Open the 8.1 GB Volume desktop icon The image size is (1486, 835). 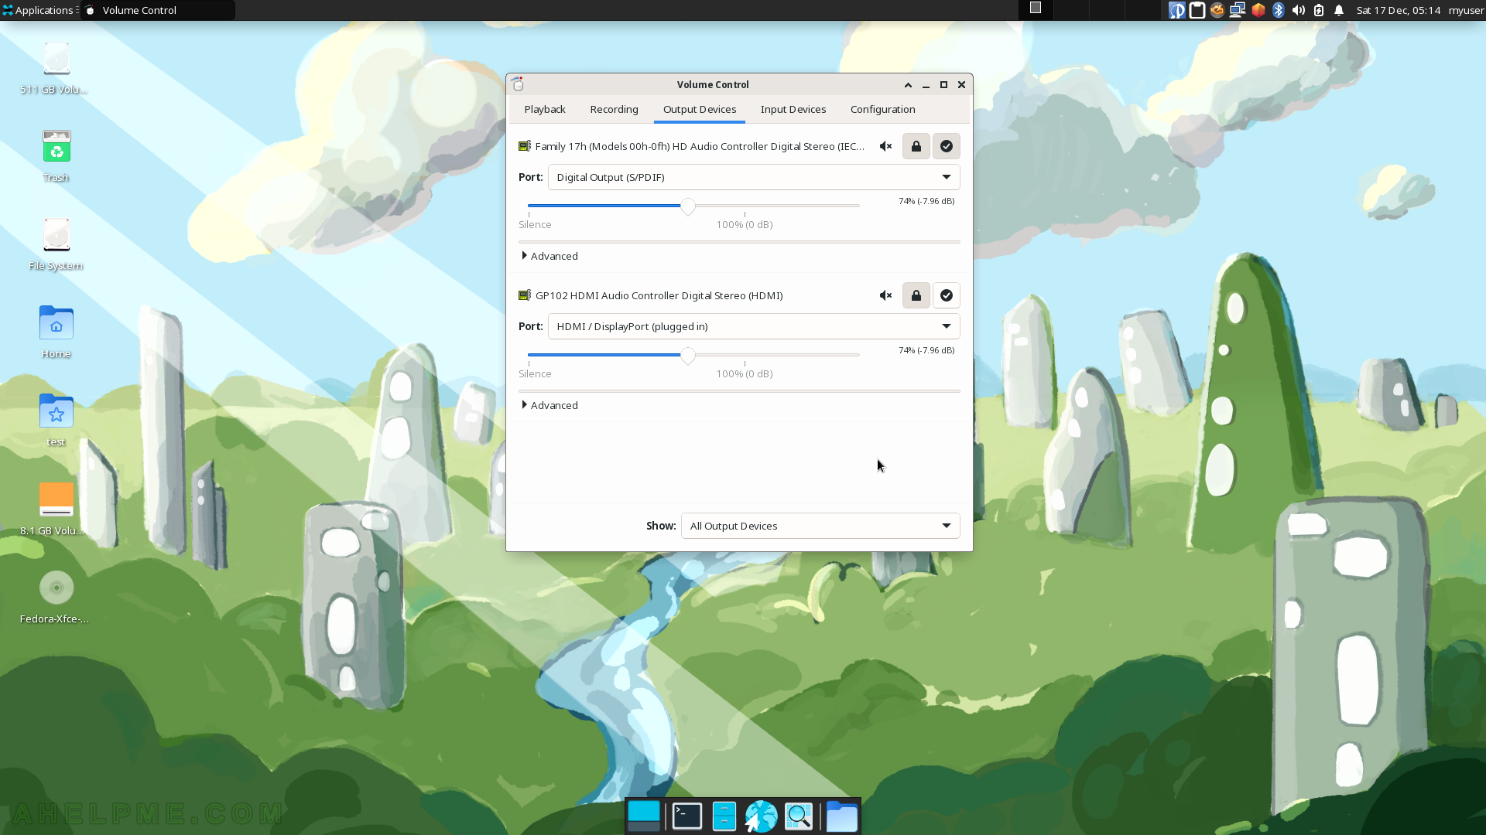(56, 509)
